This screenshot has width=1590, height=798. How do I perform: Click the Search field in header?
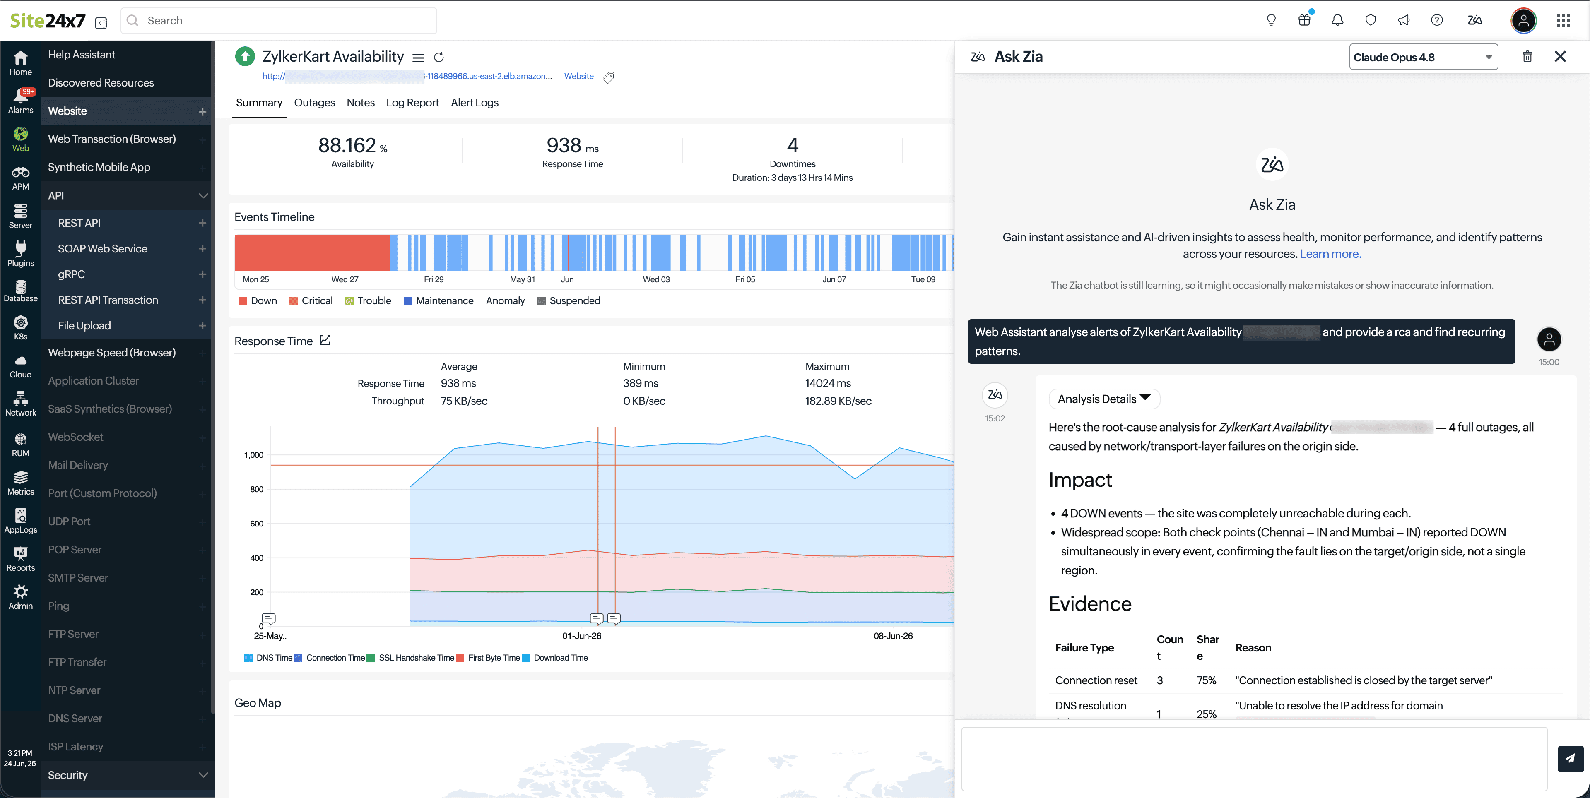point(279,20)
